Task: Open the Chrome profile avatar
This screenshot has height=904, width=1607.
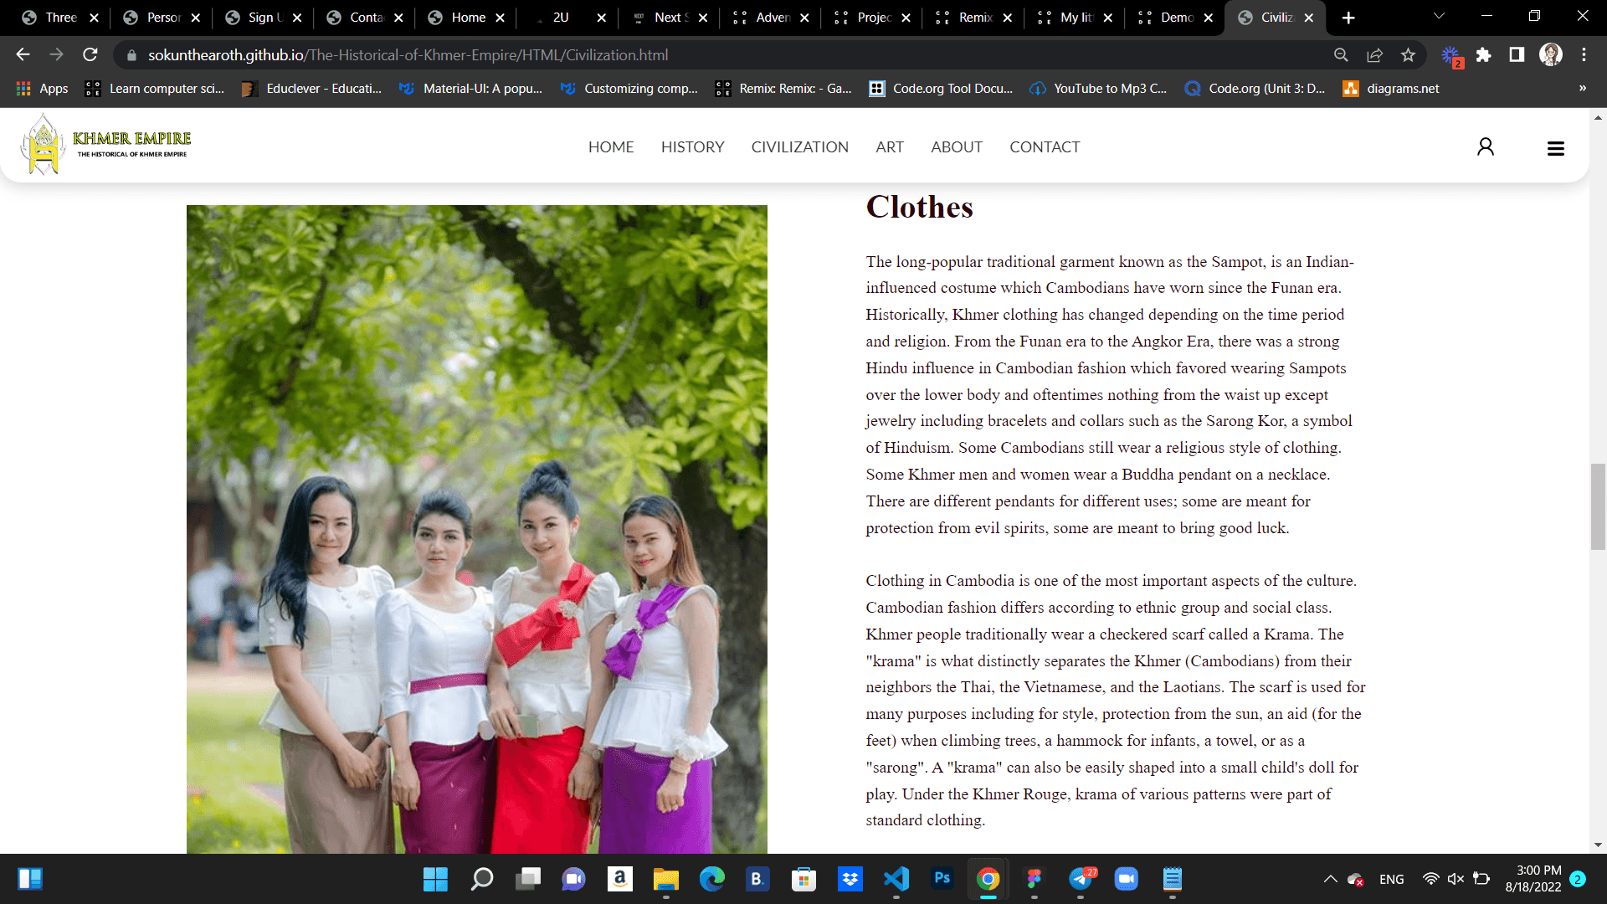Action: tap(1551, 54)
